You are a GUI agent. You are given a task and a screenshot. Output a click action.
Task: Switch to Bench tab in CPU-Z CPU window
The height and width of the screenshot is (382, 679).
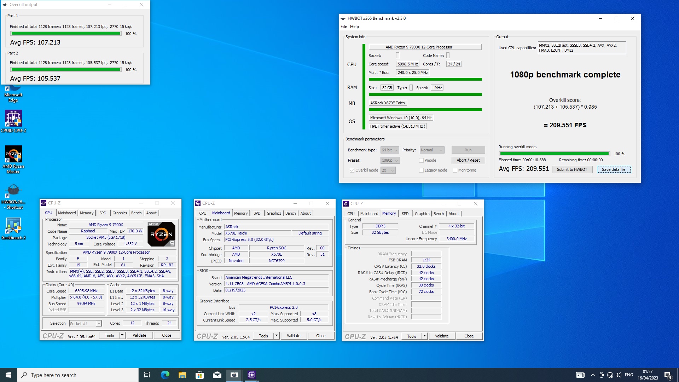click(136, 213)
